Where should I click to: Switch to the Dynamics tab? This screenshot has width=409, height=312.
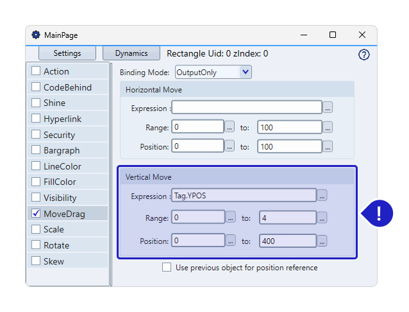click(131, 53)
